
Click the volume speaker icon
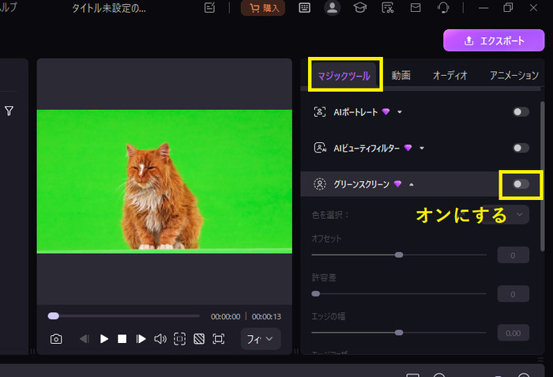[x=160, y=339]
